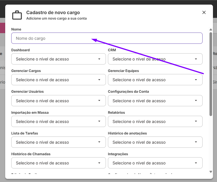Screen dimensions: 217x182
Task: Open the Lista de Tarefas dropdown
Action: pos(59,142)
